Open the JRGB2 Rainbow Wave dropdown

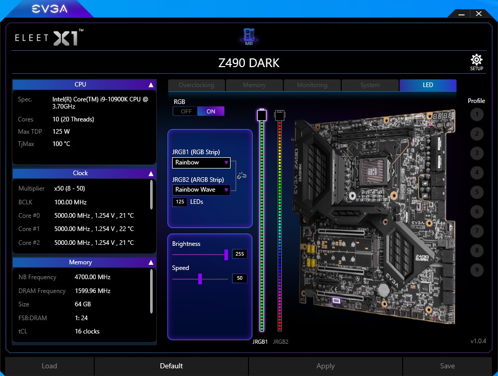[x=201, y=190]
